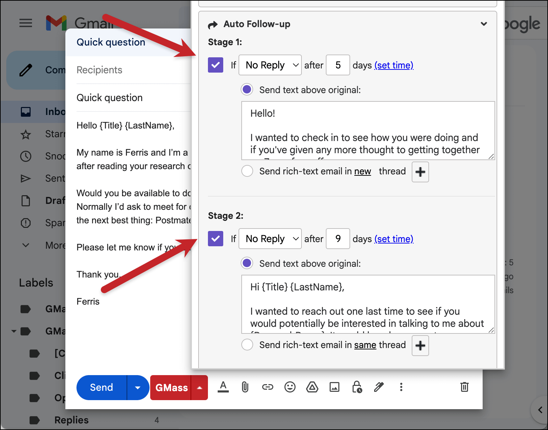The image size is (548, 430).
Task: Insert photo with the image icon
Action: pyautogui.click(x=335, y=387)
